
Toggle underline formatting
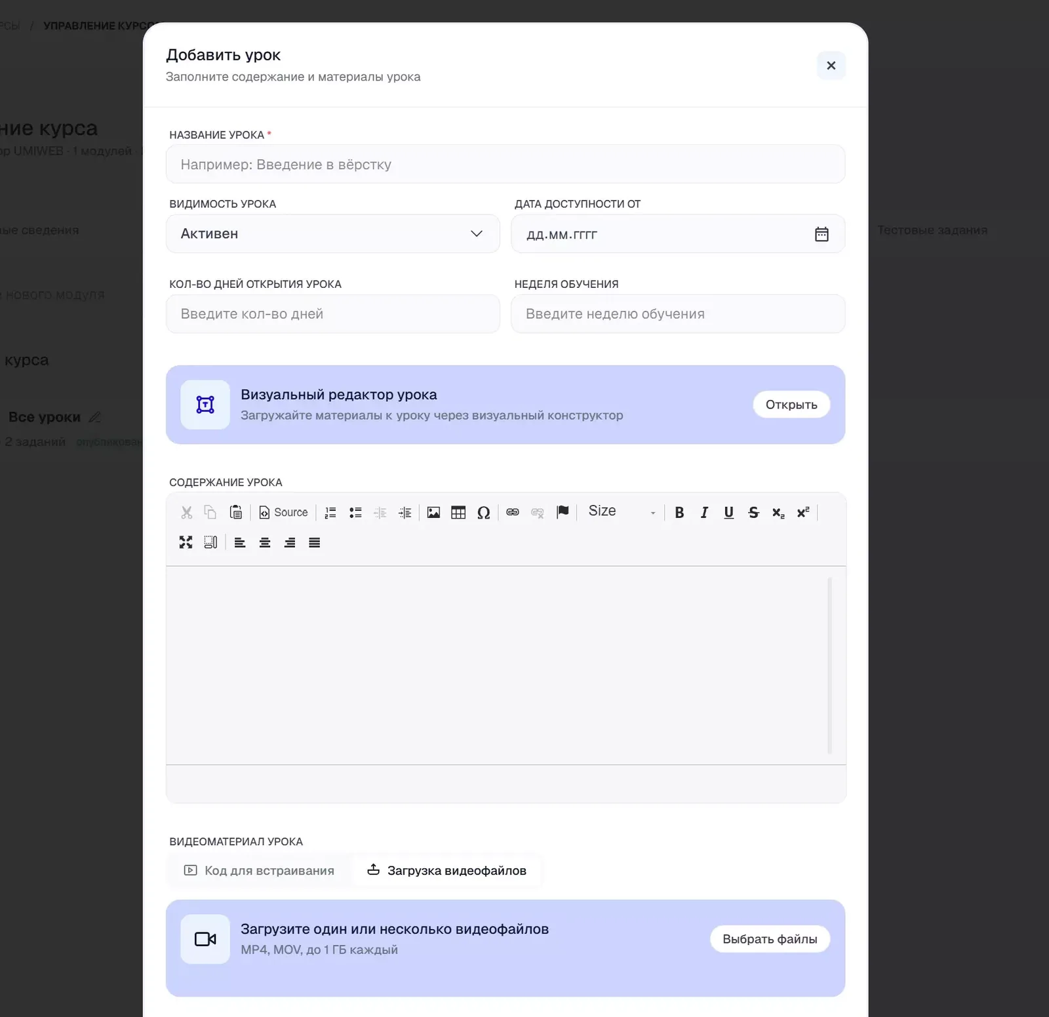pyautogui.click(x=728, y=513)
